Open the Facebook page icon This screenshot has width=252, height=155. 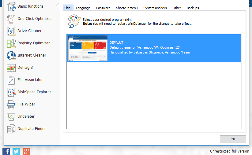[6, 151]
